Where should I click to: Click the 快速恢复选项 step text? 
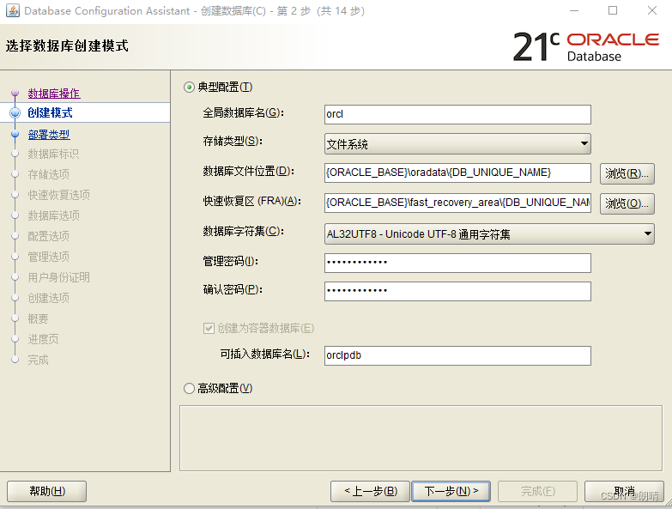58,195
